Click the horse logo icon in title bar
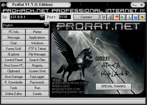 coord(4,5)
